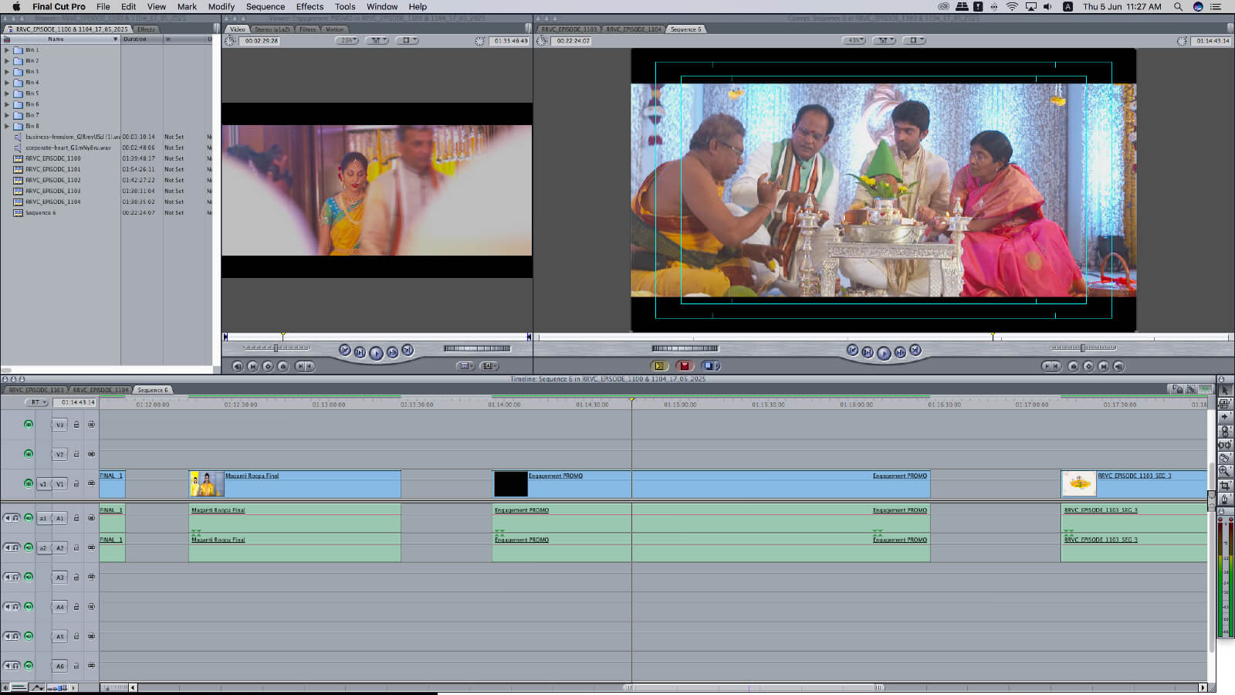Lock the A1 audio track

[76, 518]
